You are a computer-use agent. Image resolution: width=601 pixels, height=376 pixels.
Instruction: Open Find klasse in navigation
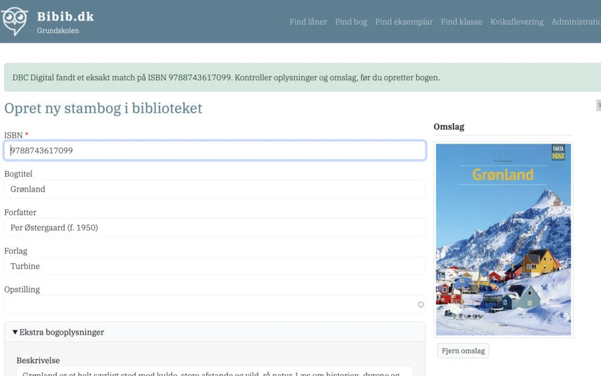point(461,22)
